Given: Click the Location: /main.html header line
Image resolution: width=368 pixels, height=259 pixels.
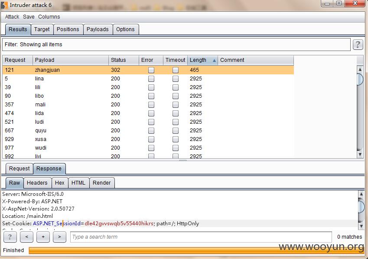Looking at the screenshot, I should (27, 216).
